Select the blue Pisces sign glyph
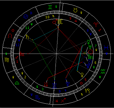The height and width of the screenshot is (108, 114). (106, 48)
